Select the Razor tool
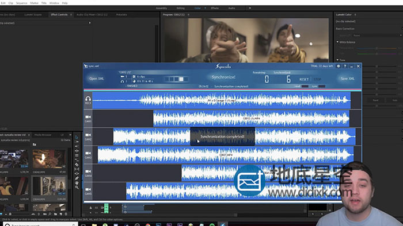Screen dimensions: 403x226 coord(77,165)
